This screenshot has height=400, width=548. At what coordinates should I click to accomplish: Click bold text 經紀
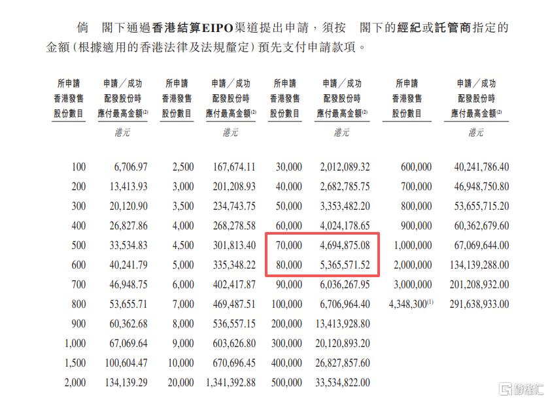click(x=409, y=28)
